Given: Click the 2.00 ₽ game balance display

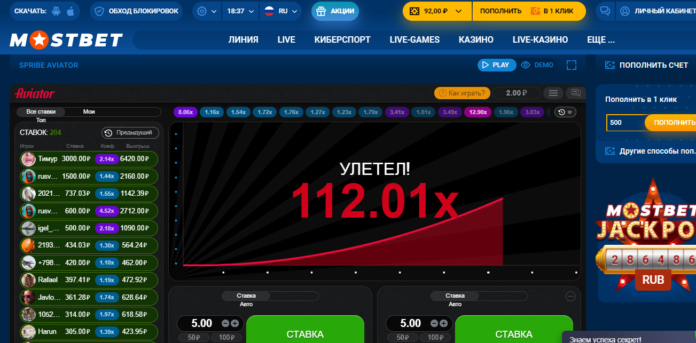Looking at the screenshot, I should [x=516, y=93].
